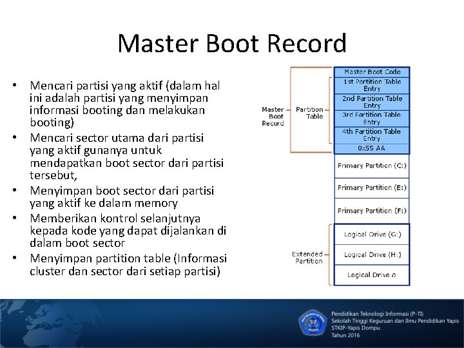
Task: Click bullet text 'Mencari partisi yang aktif'
Action: (96, 86)
